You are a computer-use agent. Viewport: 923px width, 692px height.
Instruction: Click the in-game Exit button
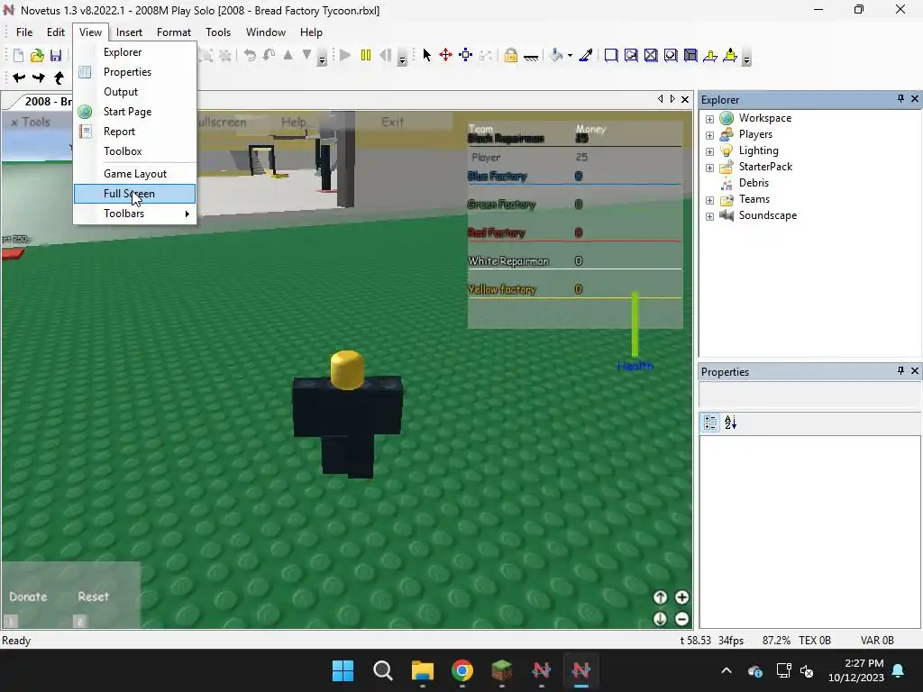click(x=392, y=122)
